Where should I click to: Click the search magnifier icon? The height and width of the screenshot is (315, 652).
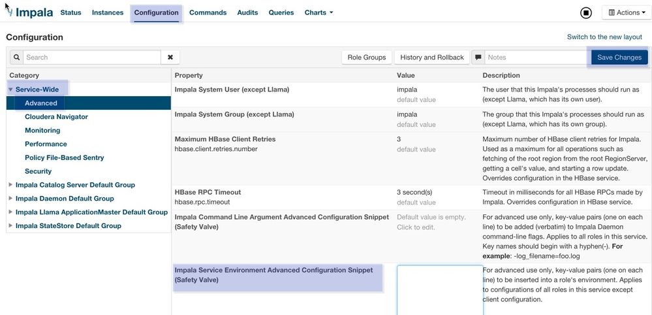16,58
